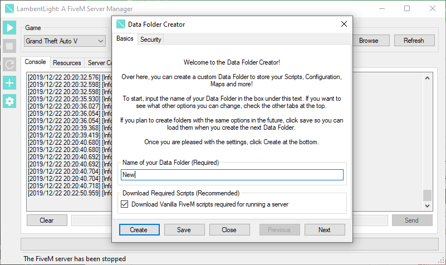Click the Save button in dialog
Viewport: 446px width, 265px height.
184,230
